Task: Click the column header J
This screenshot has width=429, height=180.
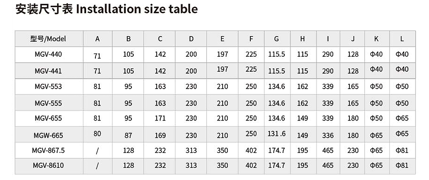Action: point(353,39)
